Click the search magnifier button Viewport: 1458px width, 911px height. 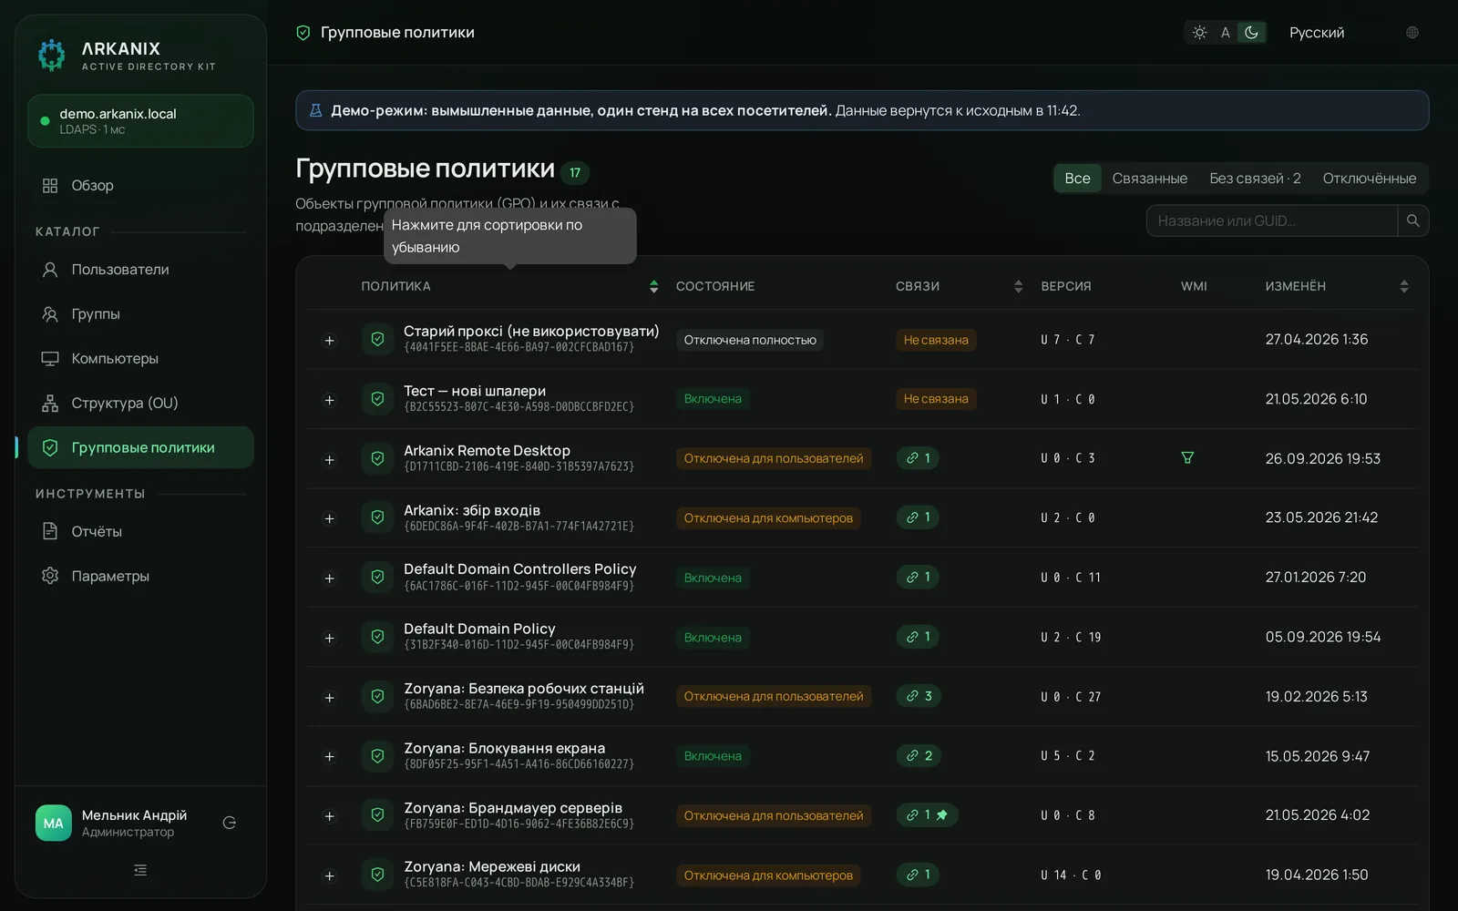tap(1413, 220)
